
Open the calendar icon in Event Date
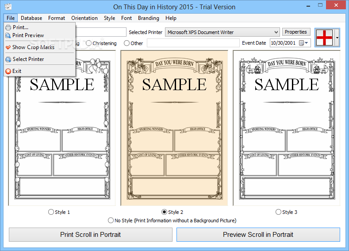301,43
